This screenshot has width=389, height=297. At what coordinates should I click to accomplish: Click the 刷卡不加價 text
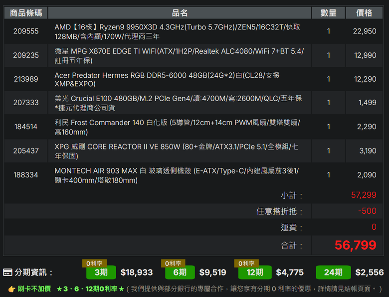[34, 289]
